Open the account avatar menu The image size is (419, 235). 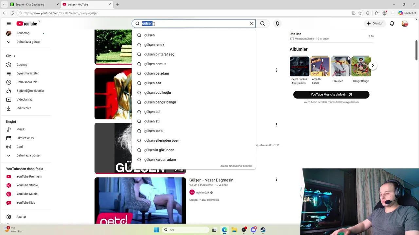(x=405, y=23)
